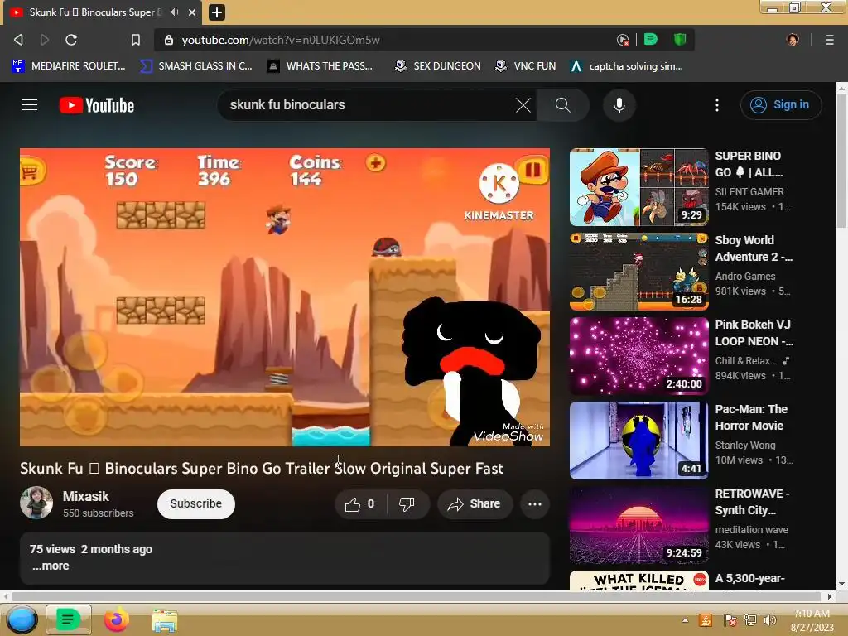Open the RETROWAVE - Synth City thumbnail
848x636 pixels.
point(638,524)
